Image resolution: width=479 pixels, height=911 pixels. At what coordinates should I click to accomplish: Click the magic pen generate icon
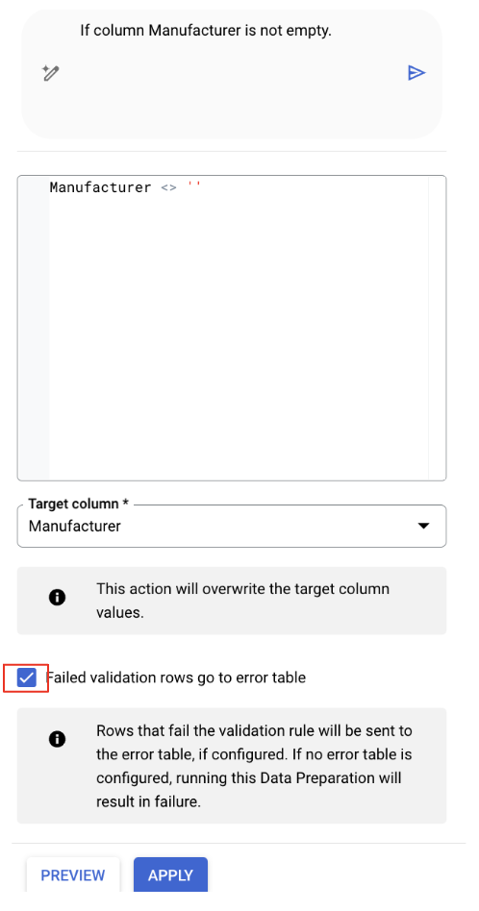[51, 73]
